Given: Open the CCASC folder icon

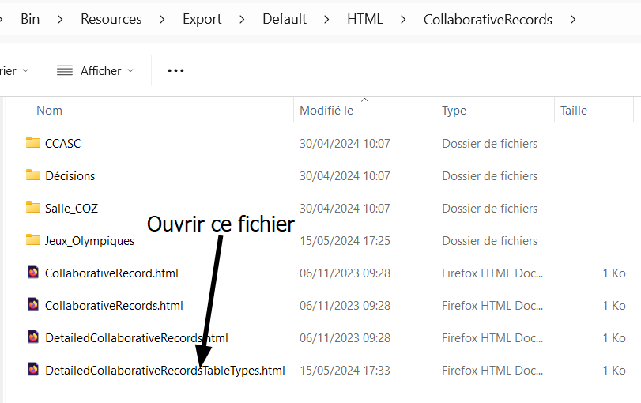Looking at the screenshot, I should point(32,143).
